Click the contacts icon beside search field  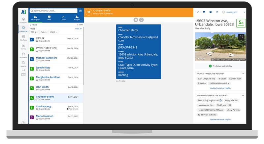coord(80,11)
